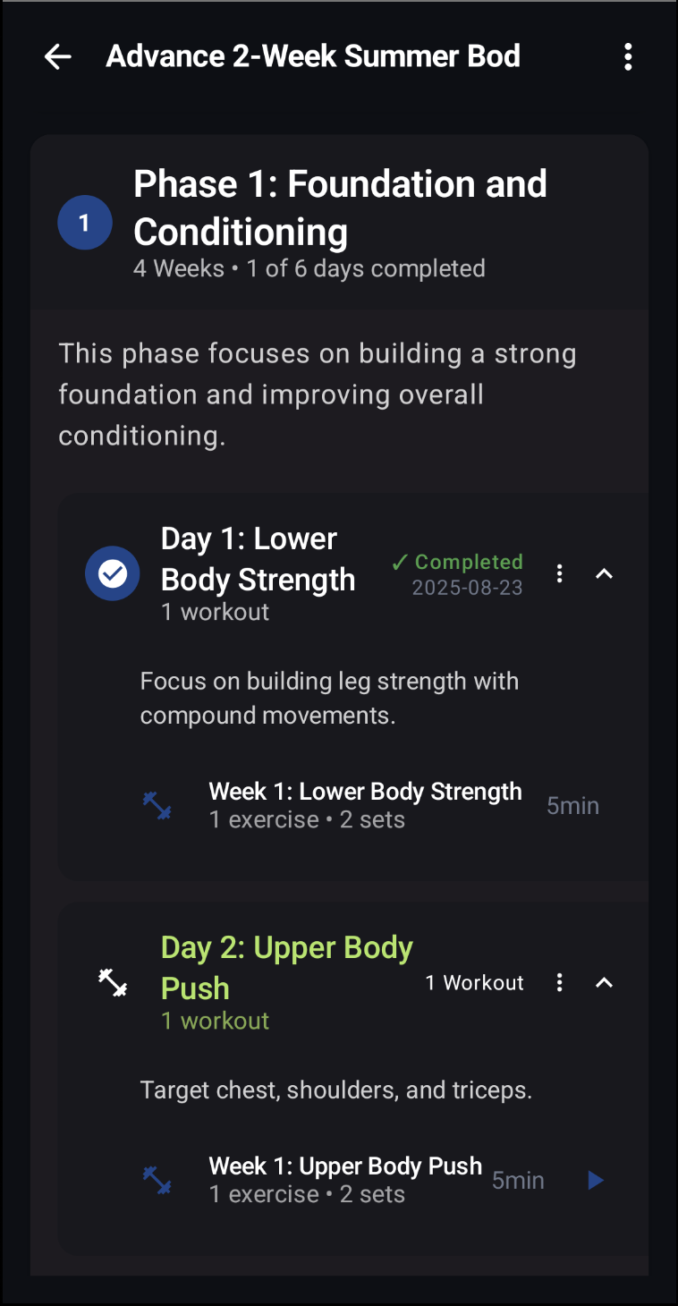Start Week 1: Upper Body Push workout

tap(596, 1181)
